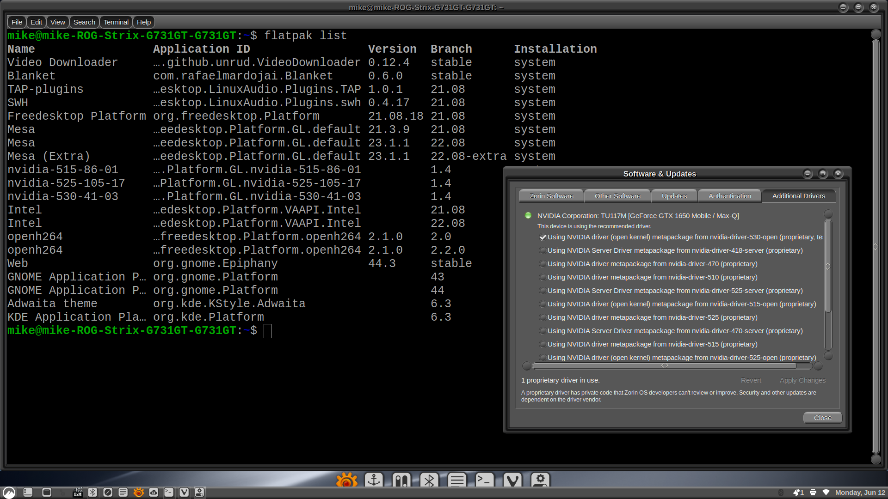The image size is (888, 499).
Task: Open the text editor icon in the dock
Action: (457, 481)
